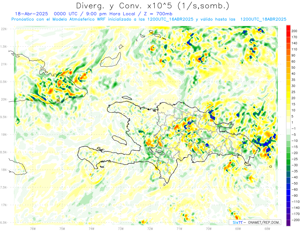Click the positive '10' color scale value
Viewport: 300px width, 232px height.
294,110
